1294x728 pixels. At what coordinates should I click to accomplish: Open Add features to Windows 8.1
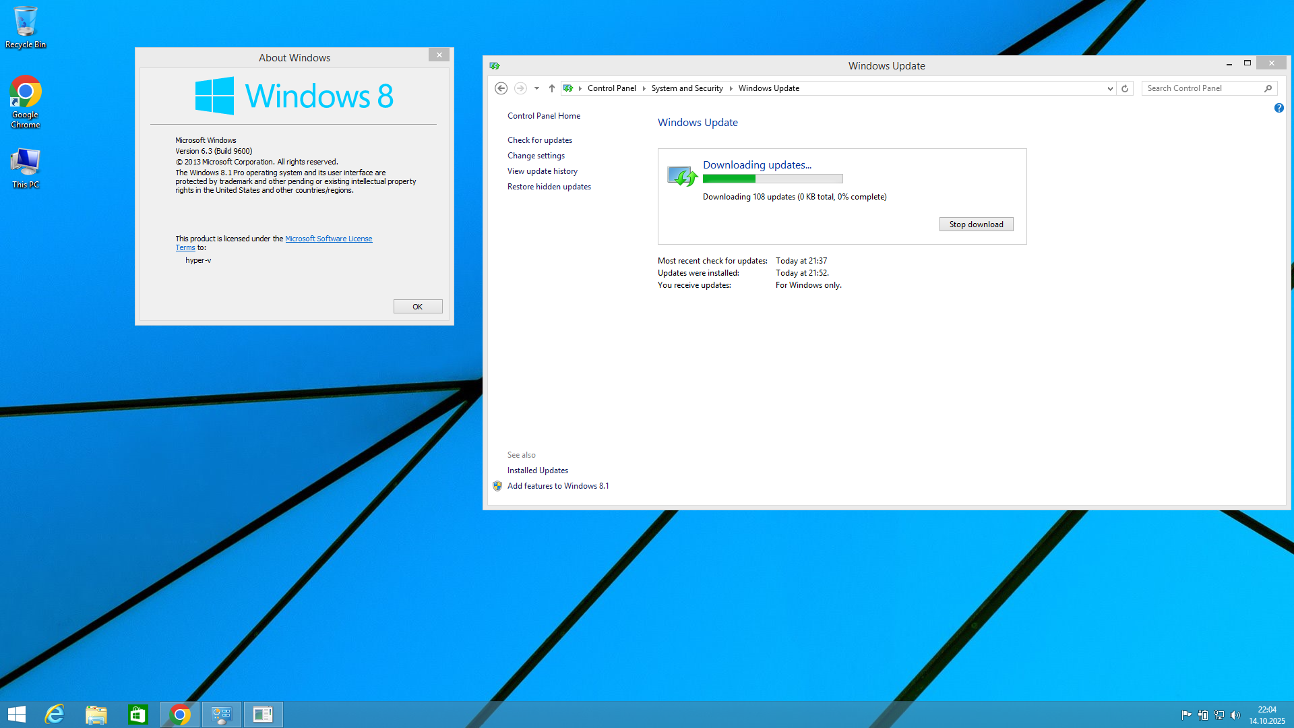[558, 486]
